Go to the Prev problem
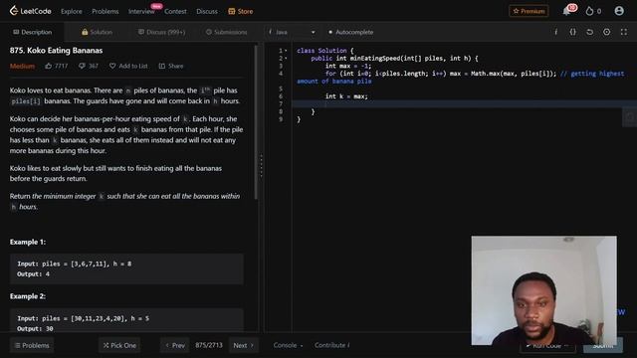Viewport: 637px width, 358px height. click(175, 345)
